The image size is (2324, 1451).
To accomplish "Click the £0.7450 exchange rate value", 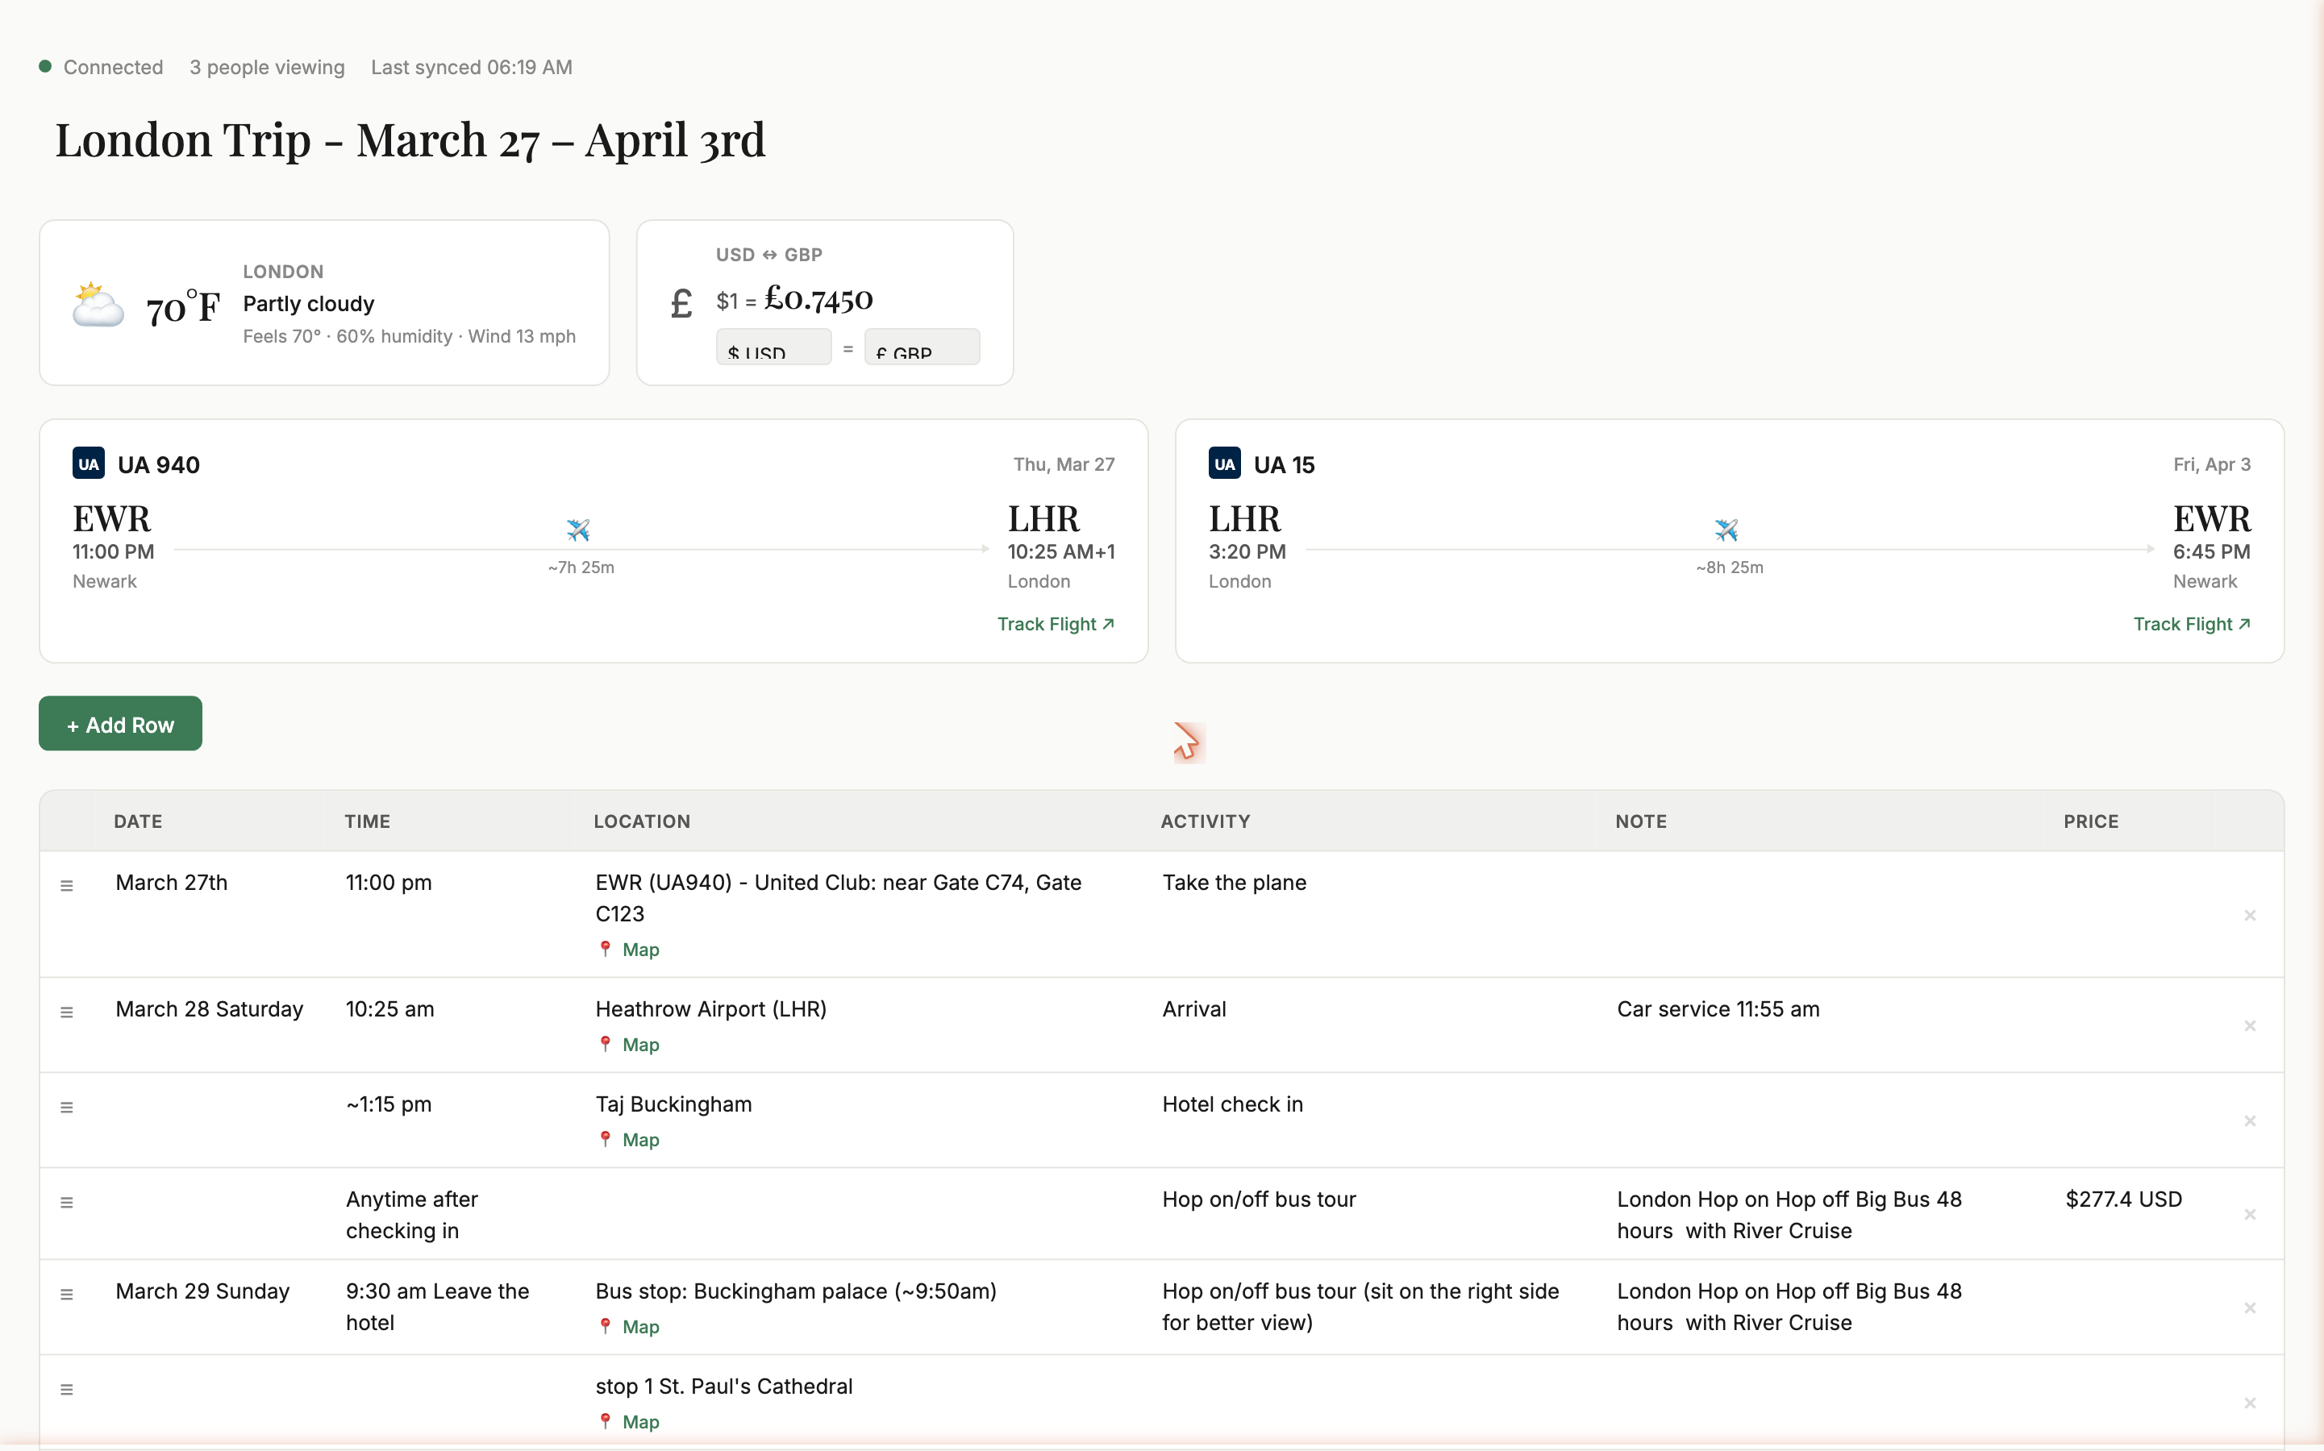I will pos(818,298).
